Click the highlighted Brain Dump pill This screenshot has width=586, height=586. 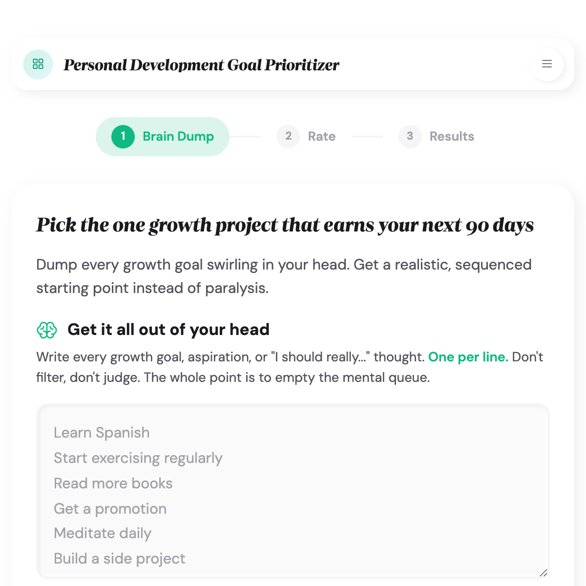coord(162,137)
